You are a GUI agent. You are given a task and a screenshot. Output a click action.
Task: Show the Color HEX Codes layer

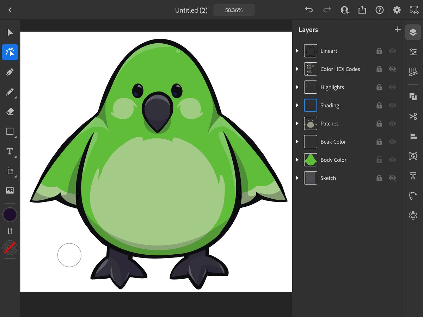[x=392, y=69]
